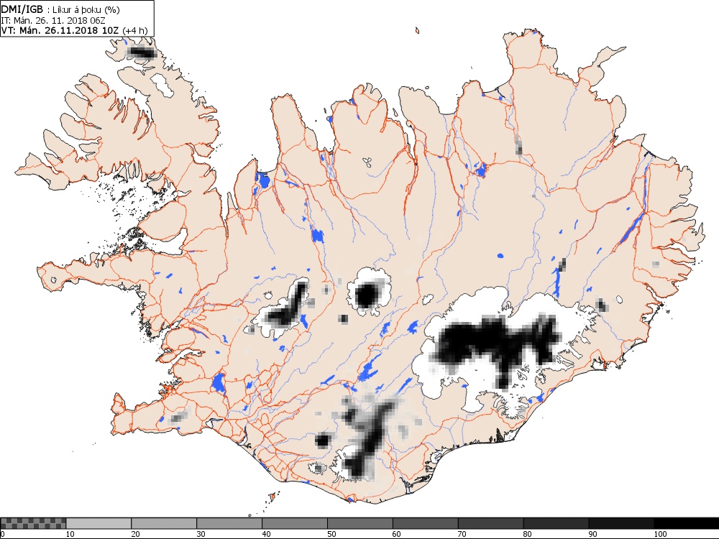The height and width of the screenshot is (539, 719).
Task: Click the legend label "0"
Action: [2, 534]
